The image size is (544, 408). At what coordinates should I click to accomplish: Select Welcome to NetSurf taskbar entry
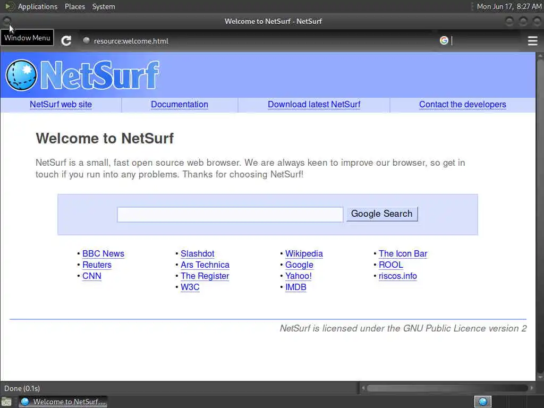63,402
